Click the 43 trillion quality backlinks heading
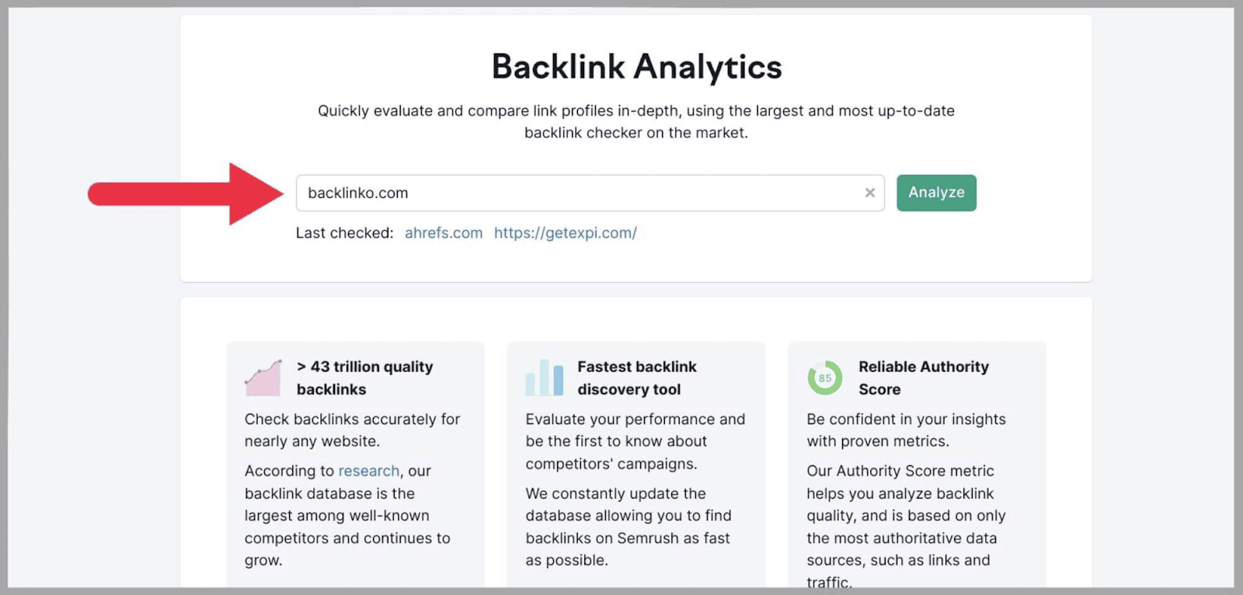This screenshot has height=595, width=1243. click(364, 378)
